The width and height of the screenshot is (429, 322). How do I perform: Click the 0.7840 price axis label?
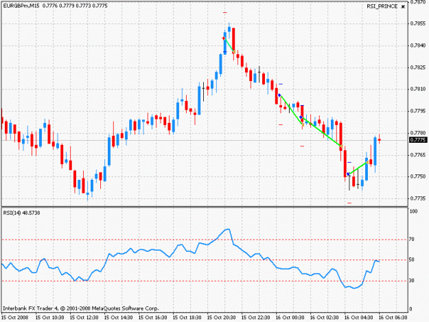tap(418, 45)
